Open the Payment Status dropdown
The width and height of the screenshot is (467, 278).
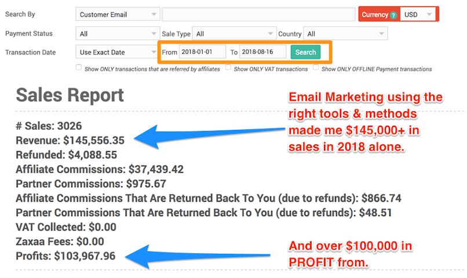[118, 34]
